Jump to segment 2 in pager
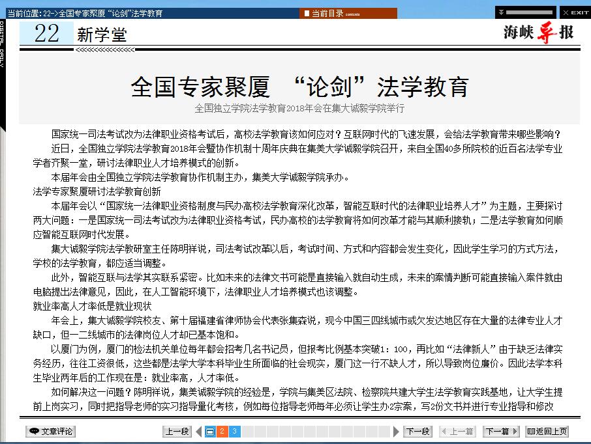This screenshot has height=444, width=591. coord(222,431)
